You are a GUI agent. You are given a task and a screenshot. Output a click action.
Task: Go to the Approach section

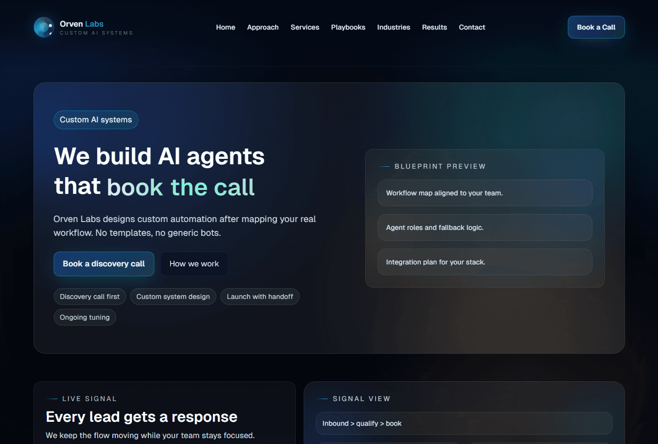263,27
